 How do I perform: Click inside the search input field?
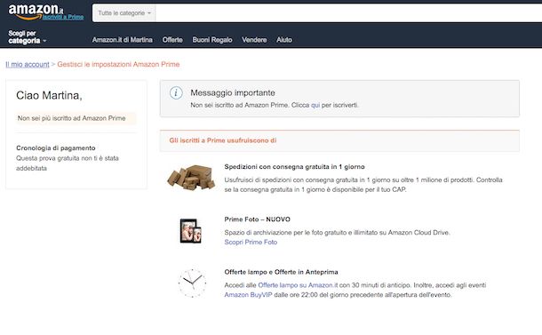tap(348, 13)
